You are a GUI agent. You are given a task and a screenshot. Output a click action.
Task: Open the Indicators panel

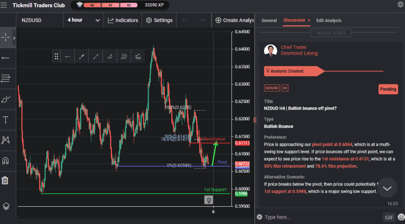point(123,20)
